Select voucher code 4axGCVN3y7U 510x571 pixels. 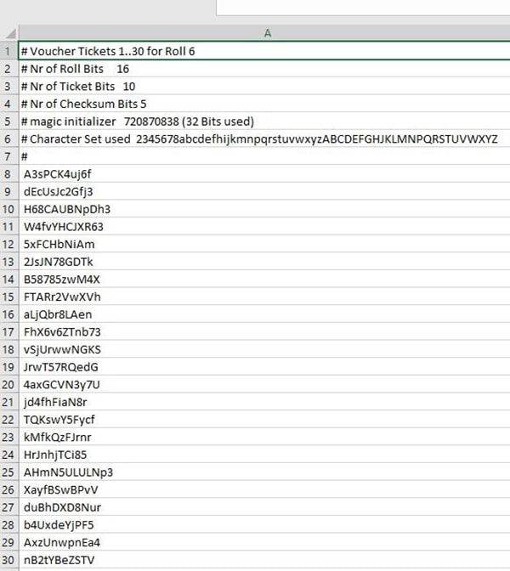(63, 384)
